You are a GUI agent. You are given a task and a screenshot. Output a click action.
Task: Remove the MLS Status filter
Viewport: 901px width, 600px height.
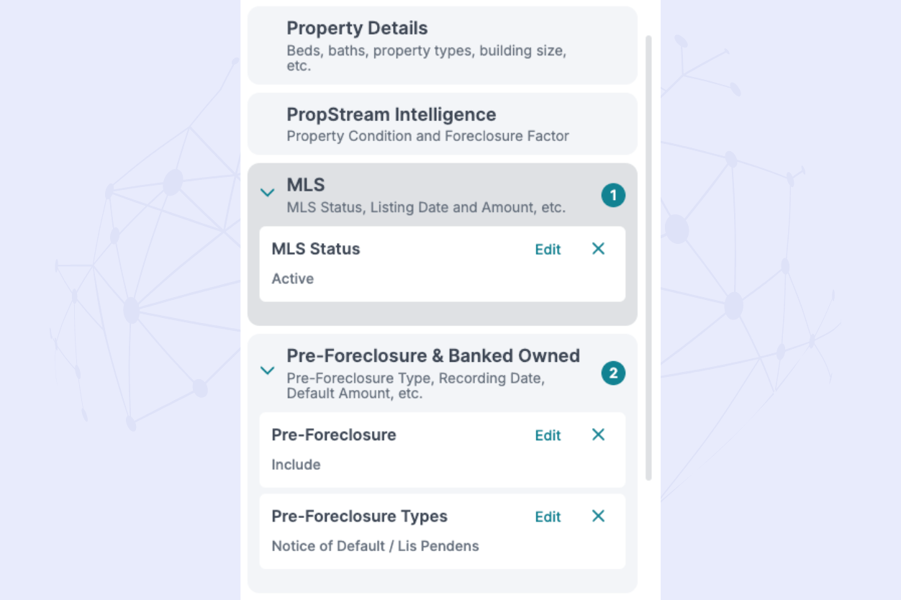pos(598,249)
